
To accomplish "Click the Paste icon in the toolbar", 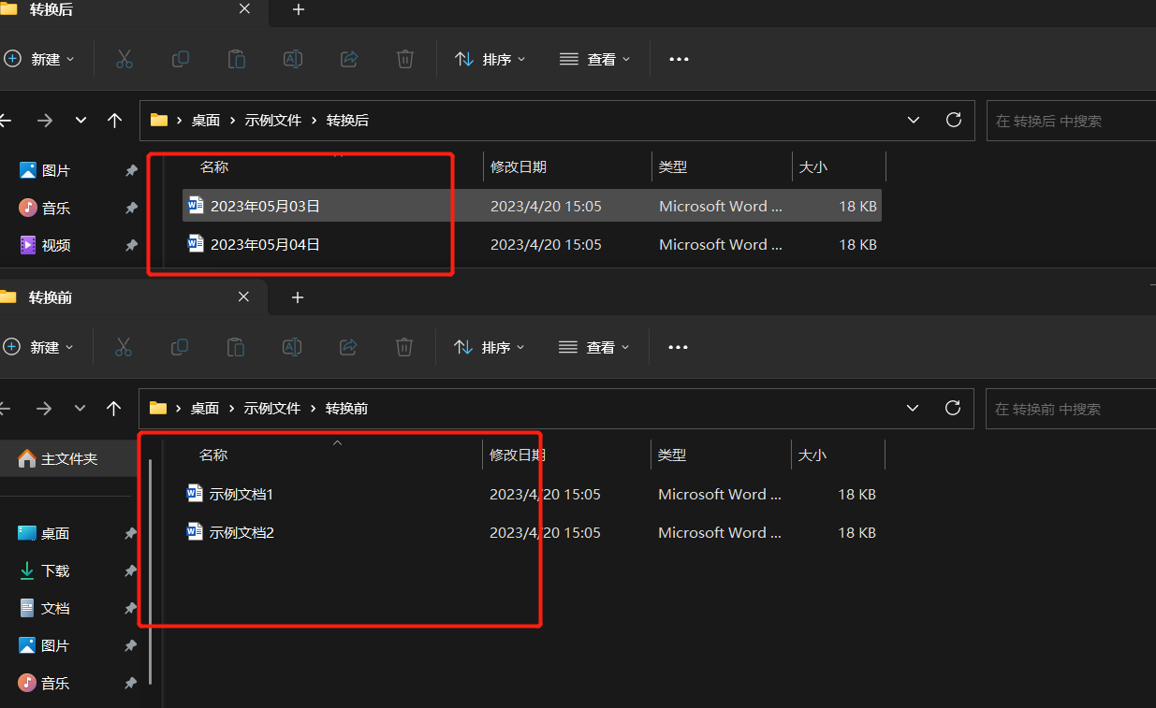I will point(236,59).
